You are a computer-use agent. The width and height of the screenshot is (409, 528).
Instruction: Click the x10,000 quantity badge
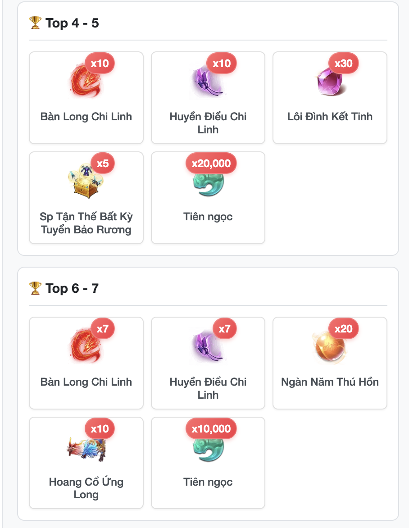(211, 429)
